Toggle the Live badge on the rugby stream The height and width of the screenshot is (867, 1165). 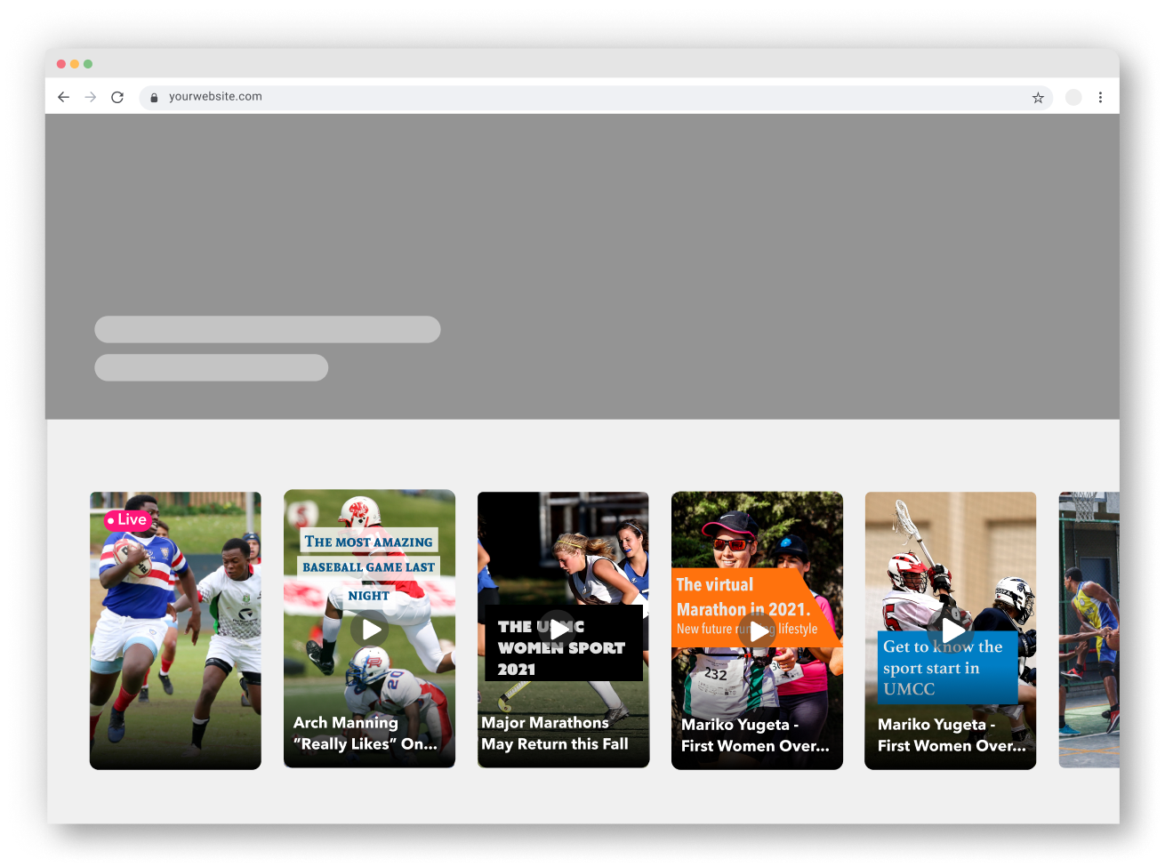coord(126,519)
